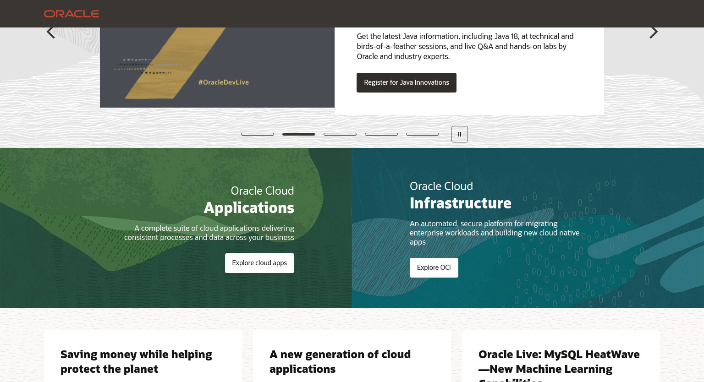
Task: Select the third carousel slide indicator
Action: point(340,134)
